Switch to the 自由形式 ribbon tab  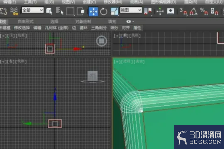tap(26, 22)
